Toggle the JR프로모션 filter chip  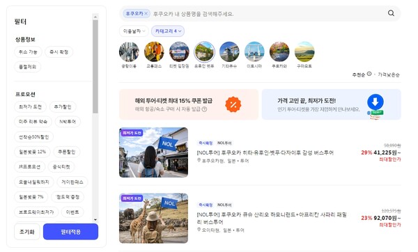pos(29,167)
